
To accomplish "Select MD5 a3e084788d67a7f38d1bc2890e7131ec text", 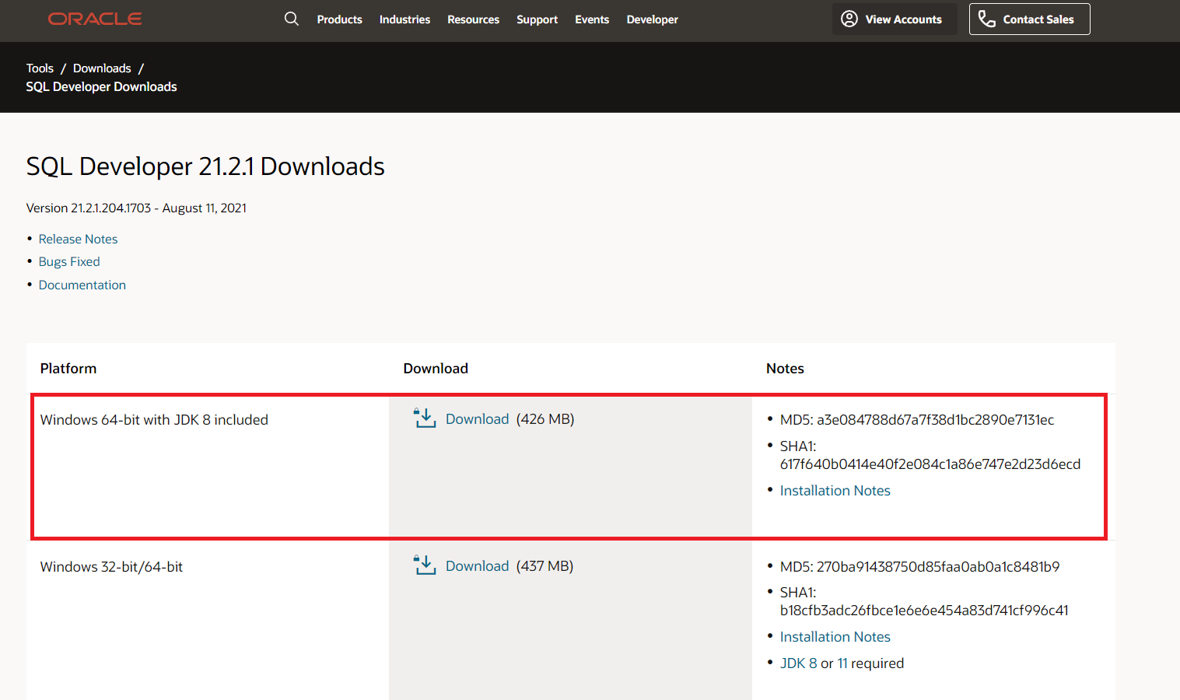I will click(x=917, y=420).
